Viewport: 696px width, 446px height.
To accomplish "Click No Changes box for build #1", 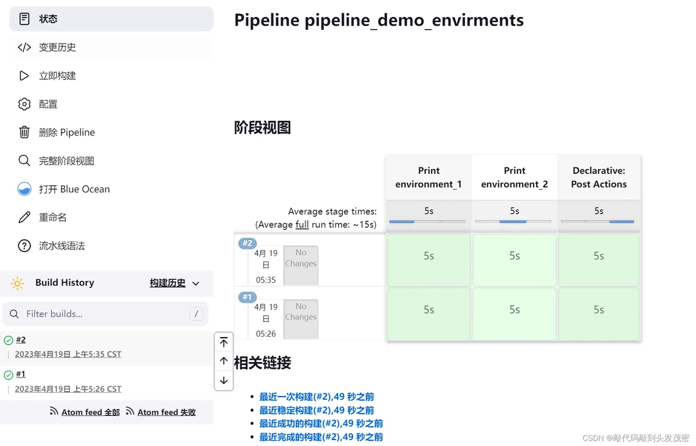I will 301,319.
